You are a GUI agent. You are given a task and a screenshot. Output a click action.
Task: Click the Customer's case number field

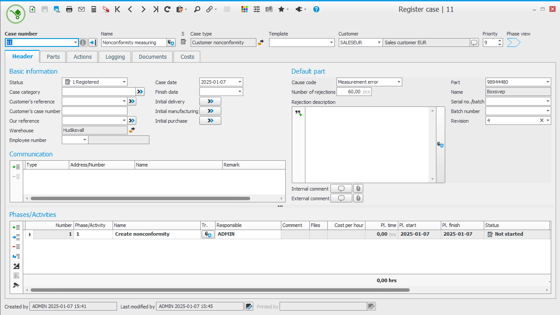pyautogui.click(x=95, y=111)
